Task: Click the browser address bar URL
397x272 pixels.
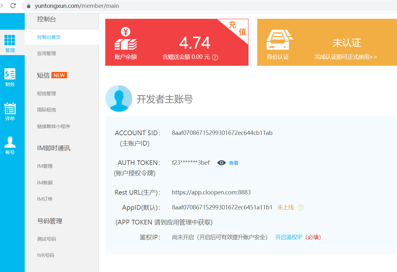Action: [77, 6]
